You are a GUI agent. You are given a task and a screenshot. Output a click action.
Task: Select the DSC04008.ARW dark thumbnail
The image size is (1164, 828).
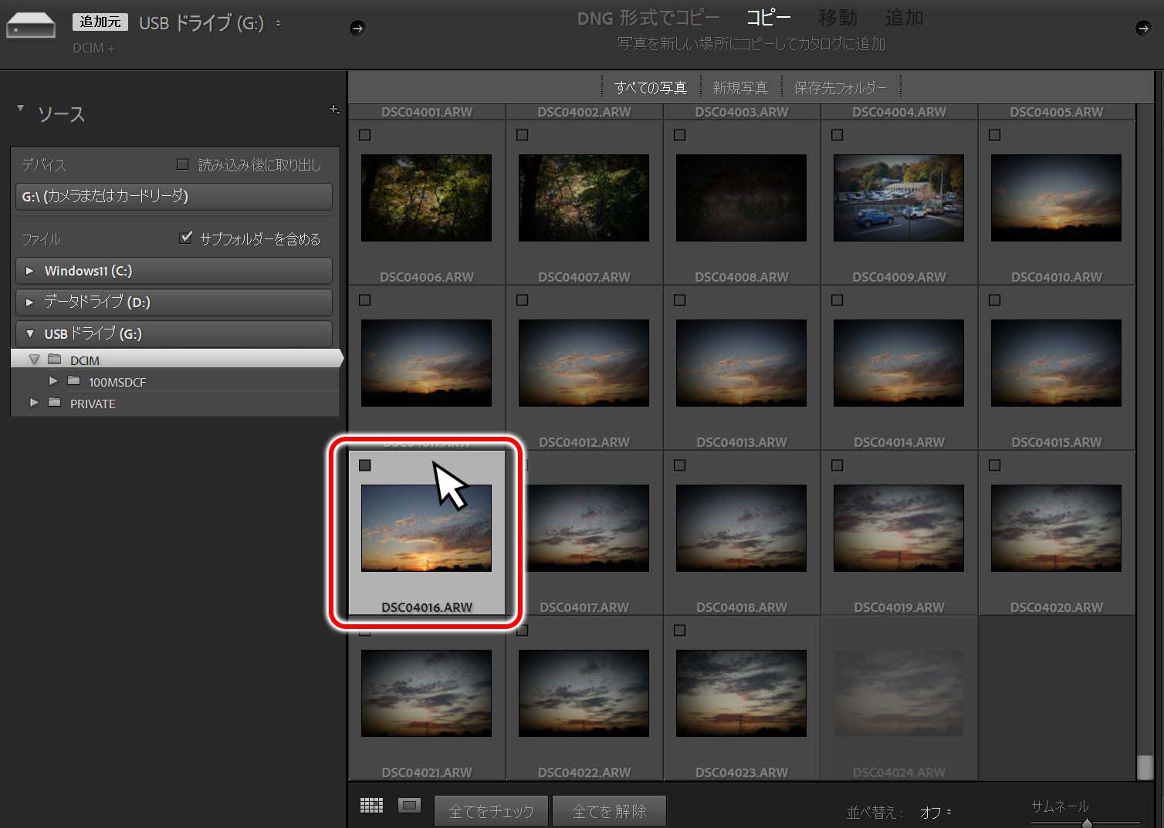(x=741, y=198)
